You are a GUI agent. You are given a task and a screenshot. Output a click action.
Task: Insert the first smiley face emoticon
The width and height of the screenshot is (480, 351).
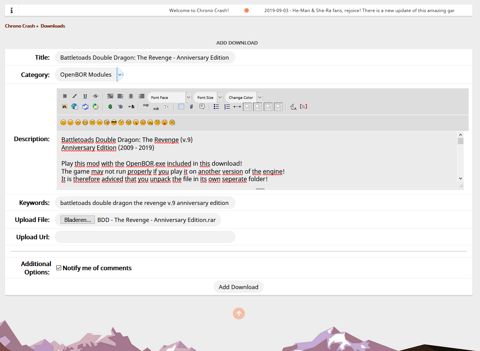[x=63, y=122]
